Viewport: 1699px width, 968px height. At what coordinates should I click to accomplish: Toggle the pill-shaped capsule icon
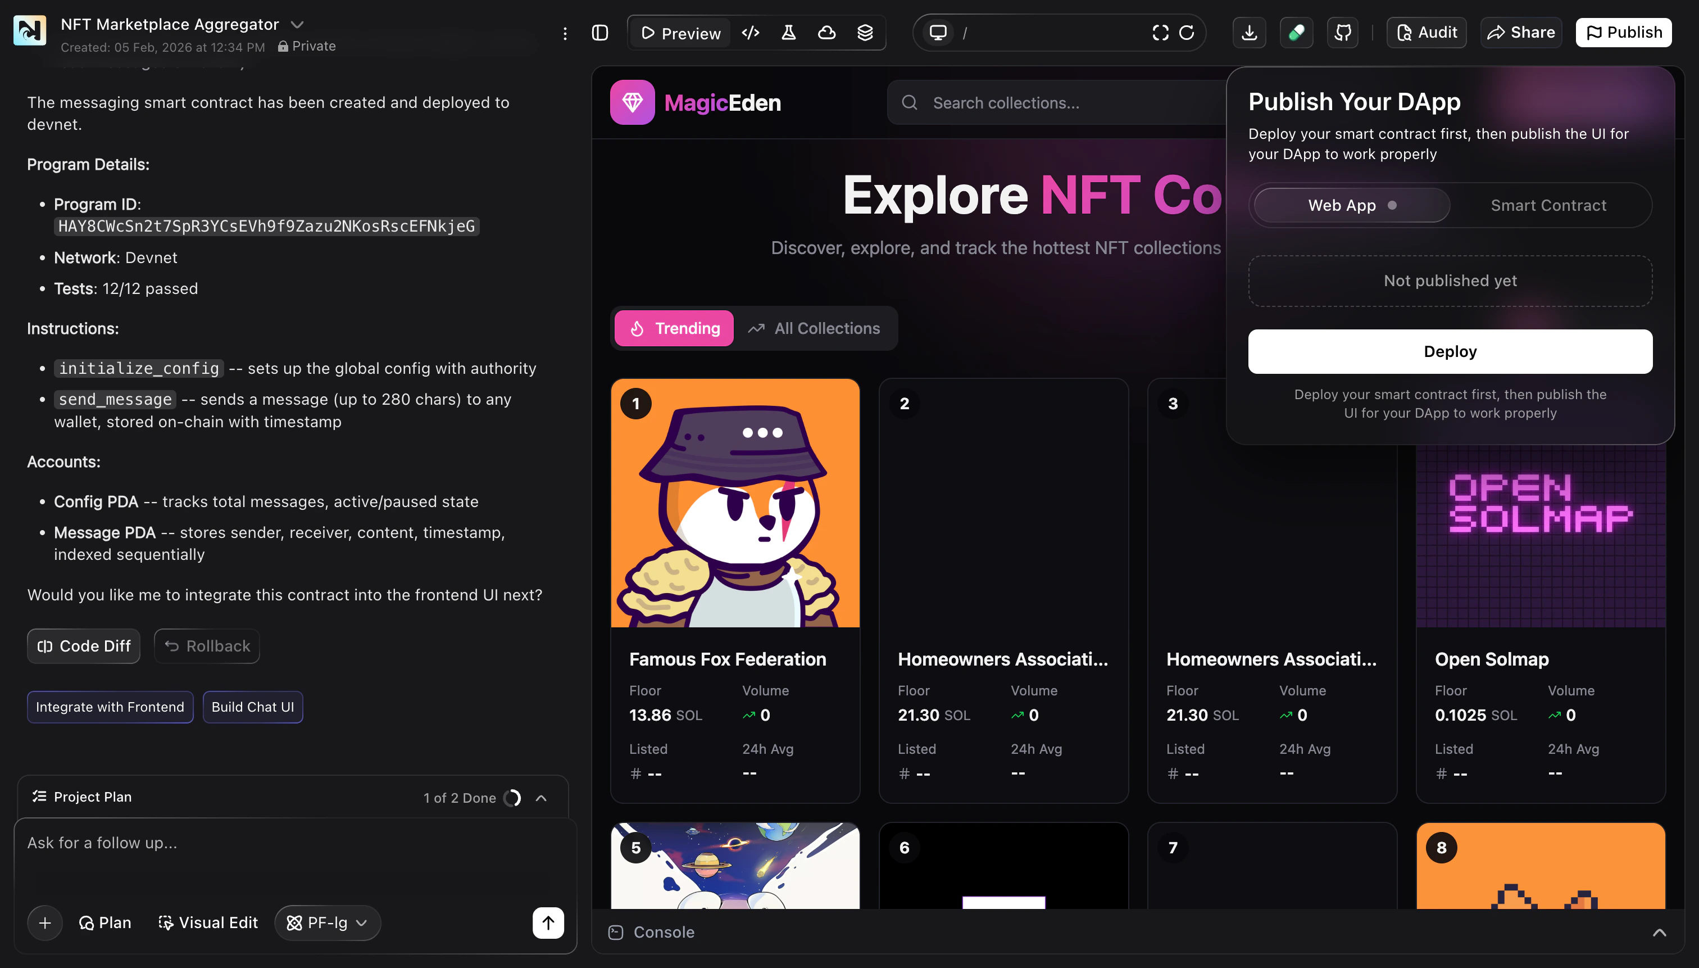(1296, 32)
